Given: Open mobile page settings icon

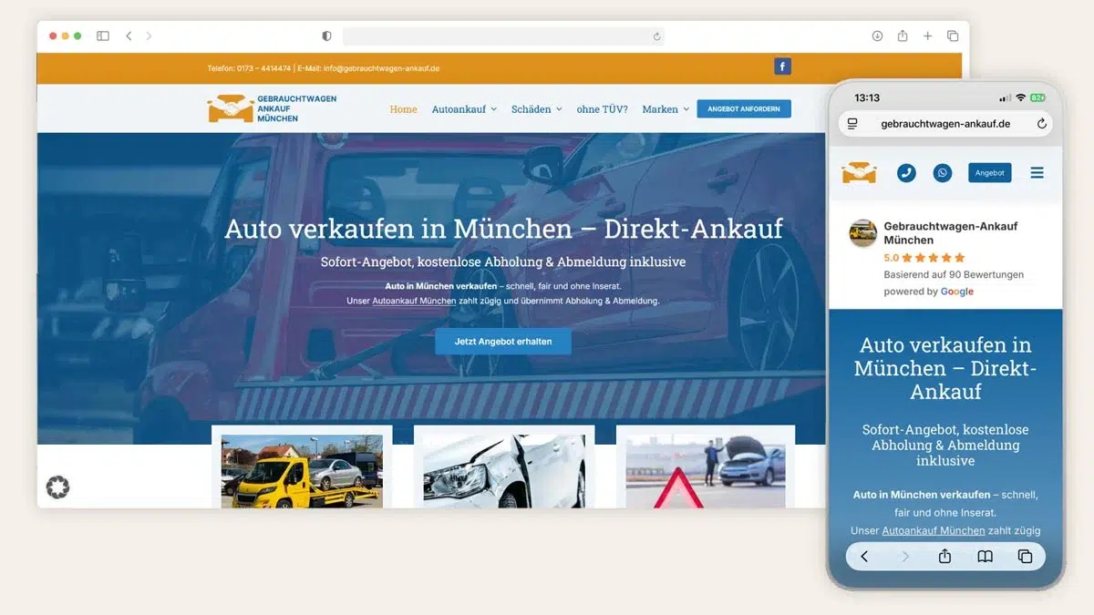Looking at the screenshot, I should point(852,124).
